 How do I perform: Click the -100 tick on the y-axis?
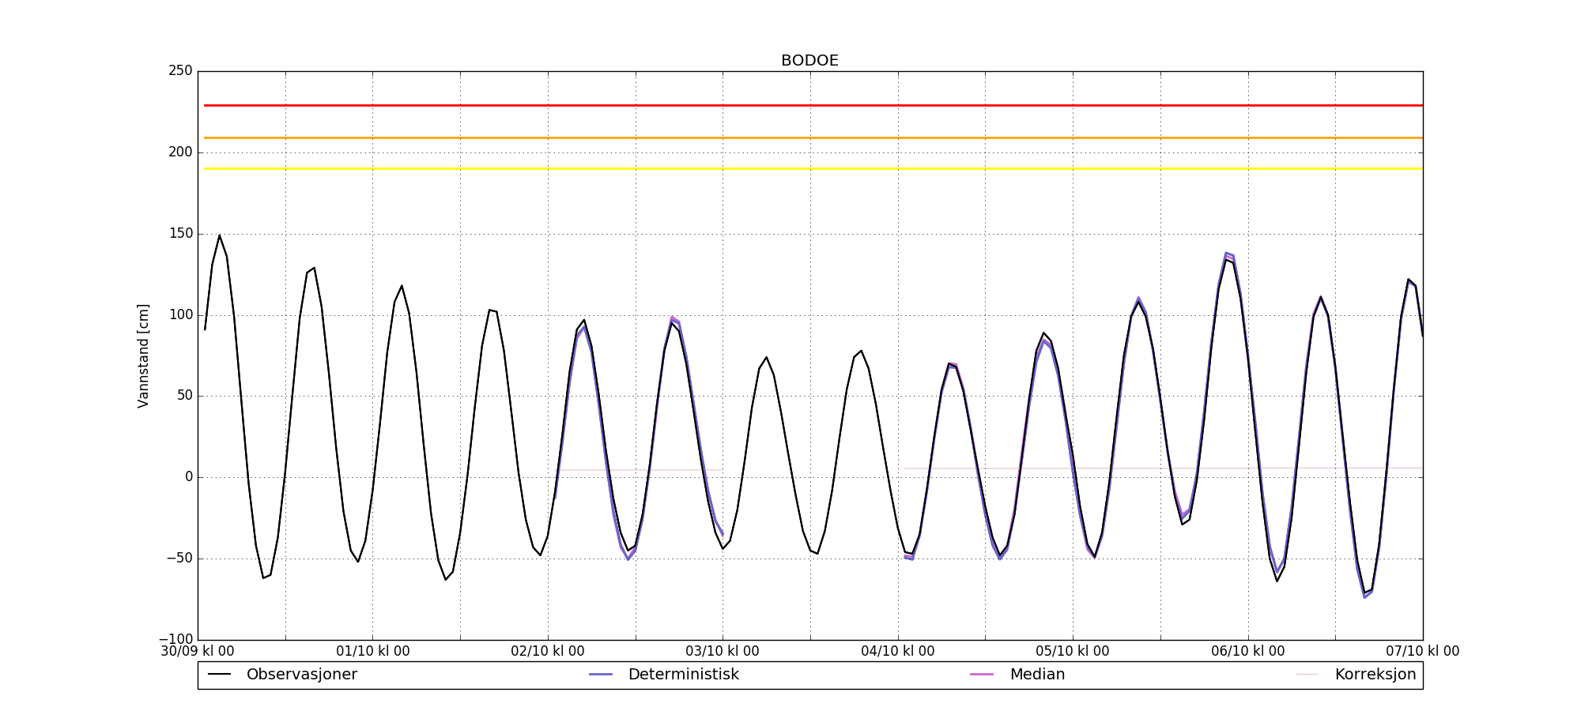pos(175,639)
